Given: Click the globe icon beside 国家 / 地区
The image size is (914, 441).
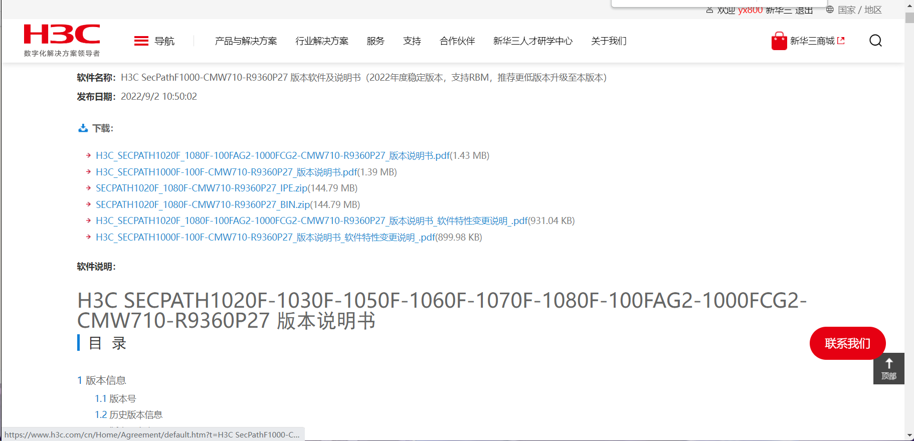Looking at the screenshot, I should pos(830,10).
